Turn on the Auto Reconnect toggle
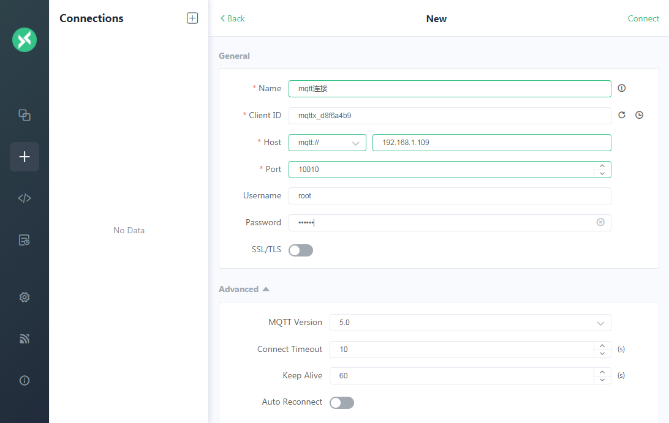669x423 pixels. [342, 402]
